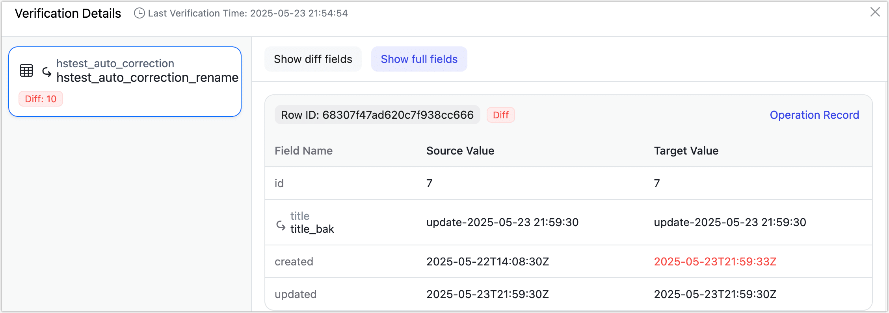Switch to Show diff fields view
The image size is (889, 313).
click(x=313, y=59)
